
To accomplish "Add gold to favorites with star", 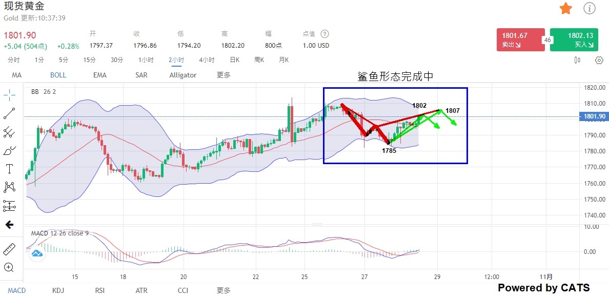I will (x=566, y=9).
